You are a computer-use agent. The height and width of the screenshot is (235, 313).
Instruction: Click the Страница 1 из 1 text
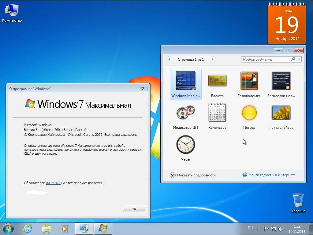(191, 59)
